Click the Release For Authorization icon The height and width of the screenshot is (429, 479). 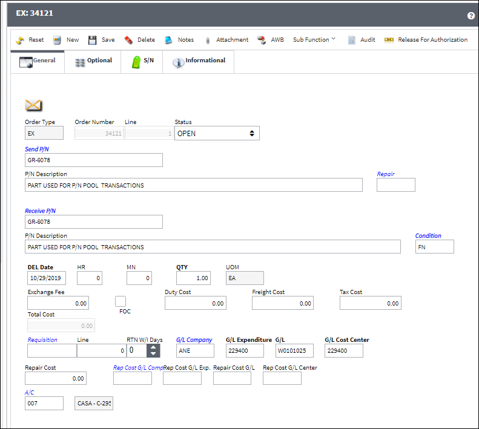pyautogui.click(x=389, y=40)
